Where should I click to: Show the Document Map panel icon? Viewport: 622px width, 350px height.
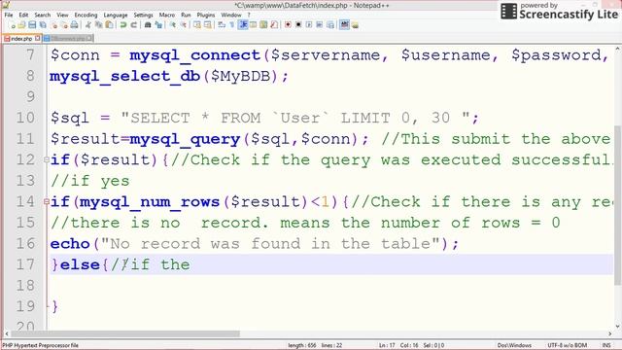tap(263, 25)
